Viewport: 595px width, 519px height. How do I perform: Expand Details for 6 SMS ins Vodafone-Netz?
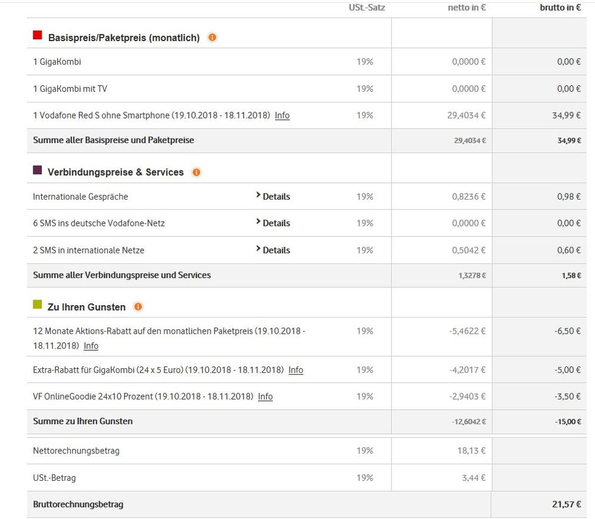[x=273, y=223]
